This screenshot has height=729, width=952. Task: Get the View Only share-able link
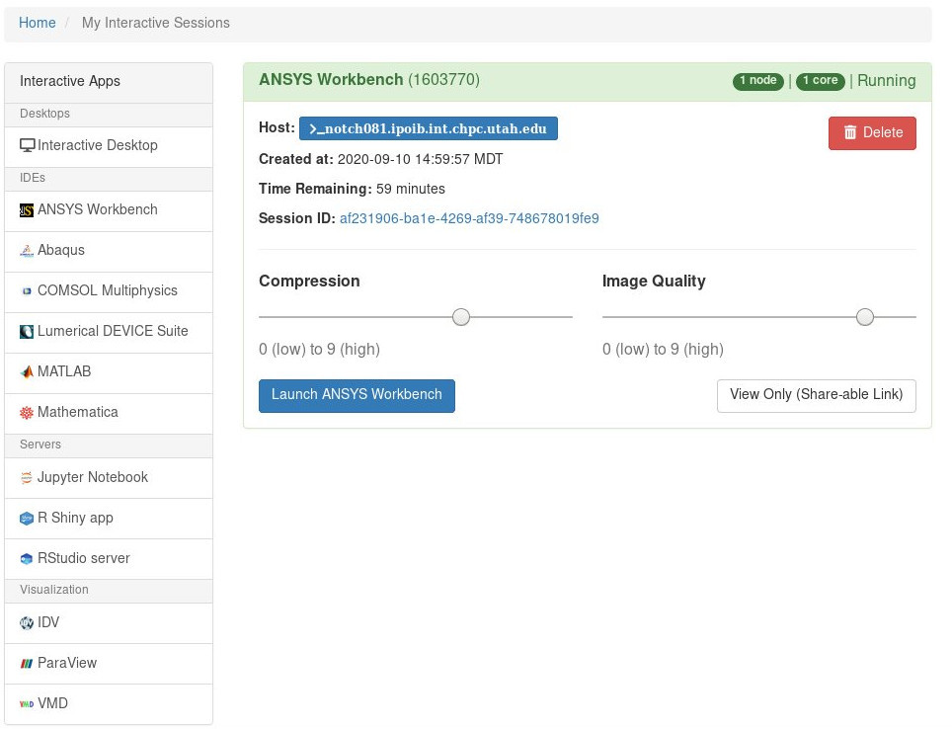[816, 395]
